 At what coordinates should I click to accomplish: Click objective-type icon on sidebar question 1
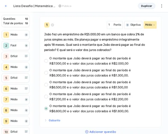pyautogui.click(x=26, y=35)
